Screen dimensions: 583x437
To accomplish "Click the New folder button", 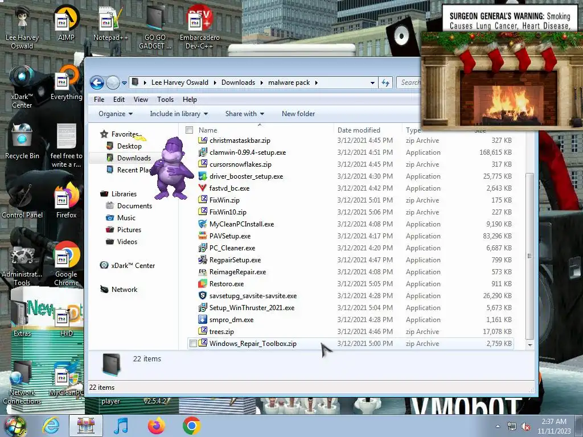I will [x=298, y=114].
